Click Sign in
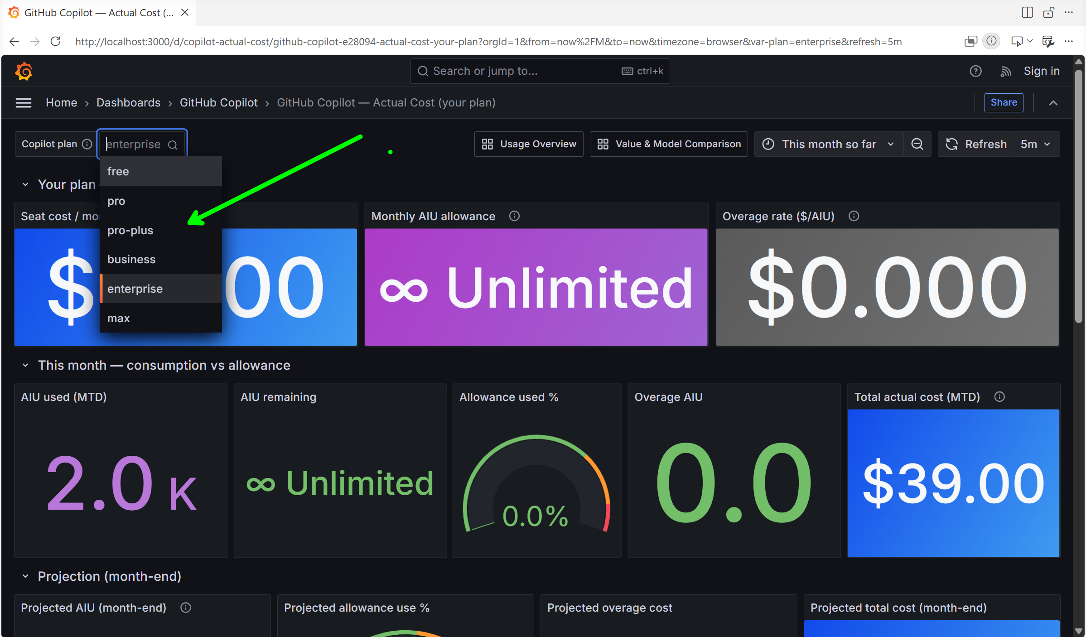The width and height of the screenshot is (1086, 637). pyautogui.click(x=1042, y=71)
